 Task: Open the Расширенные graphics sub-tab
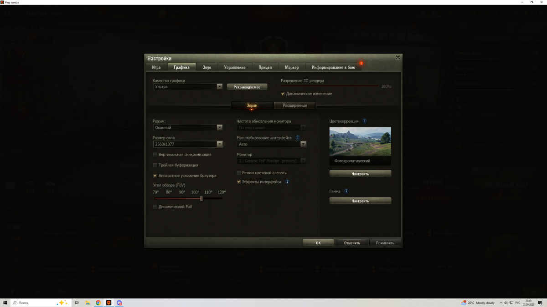[x=294, y=106]
